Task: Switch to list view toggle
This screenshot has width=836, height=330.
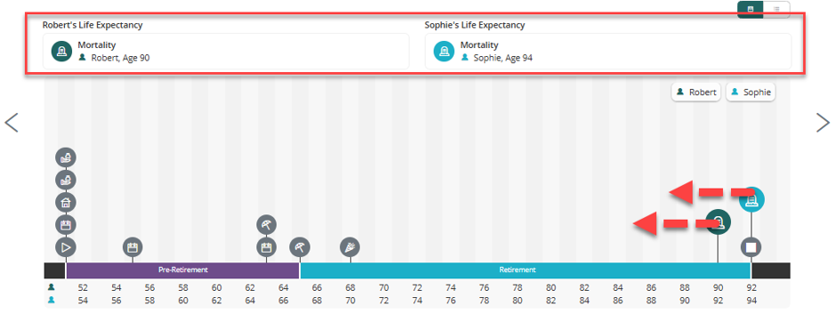Action: tap(776, 9)
